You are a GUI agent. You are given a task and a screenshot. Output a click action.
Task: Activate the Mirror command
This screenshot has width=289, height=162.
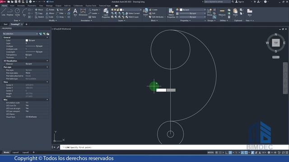[50, 13]
